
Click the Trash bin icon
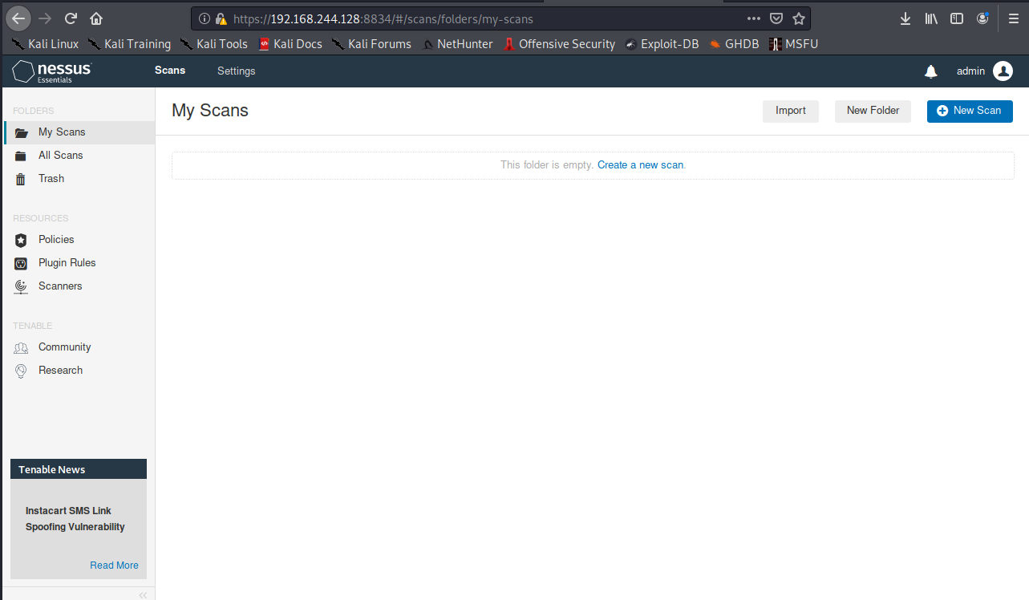(21, 179)
